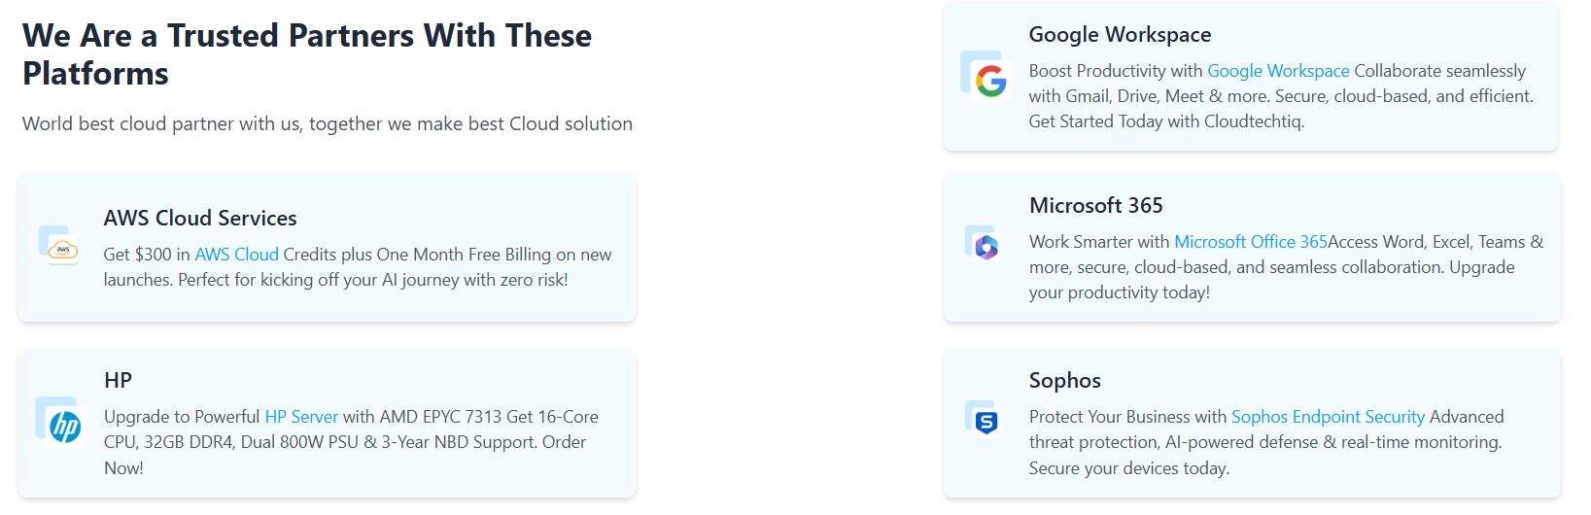Follow the HP Server hyperlink

[301, 417]
